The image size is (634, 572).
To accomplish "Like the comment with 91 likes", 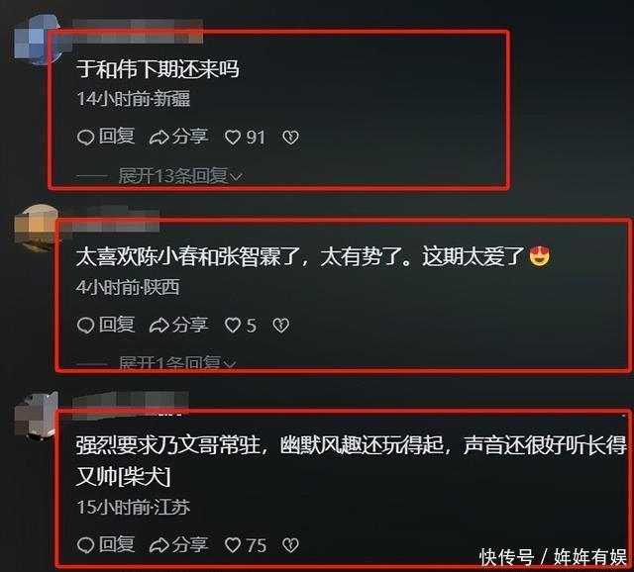I will pyautogui.click(x=245, y=138).
